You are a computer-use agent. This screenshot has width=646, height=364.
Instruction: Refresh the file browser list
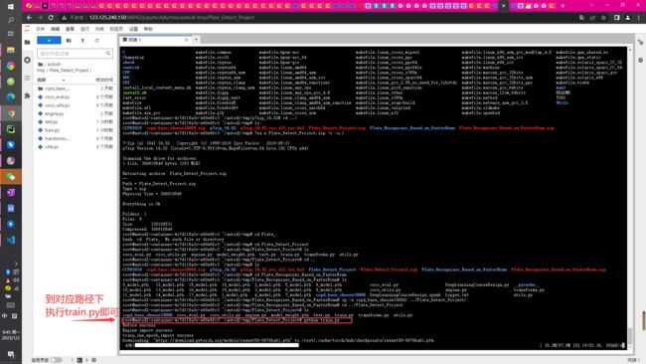pyautogui.click(x=96, y=41)
